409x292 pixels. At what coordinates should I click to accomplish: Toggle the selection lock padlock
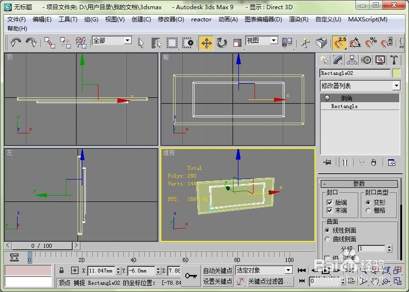[x=61, y=271]
